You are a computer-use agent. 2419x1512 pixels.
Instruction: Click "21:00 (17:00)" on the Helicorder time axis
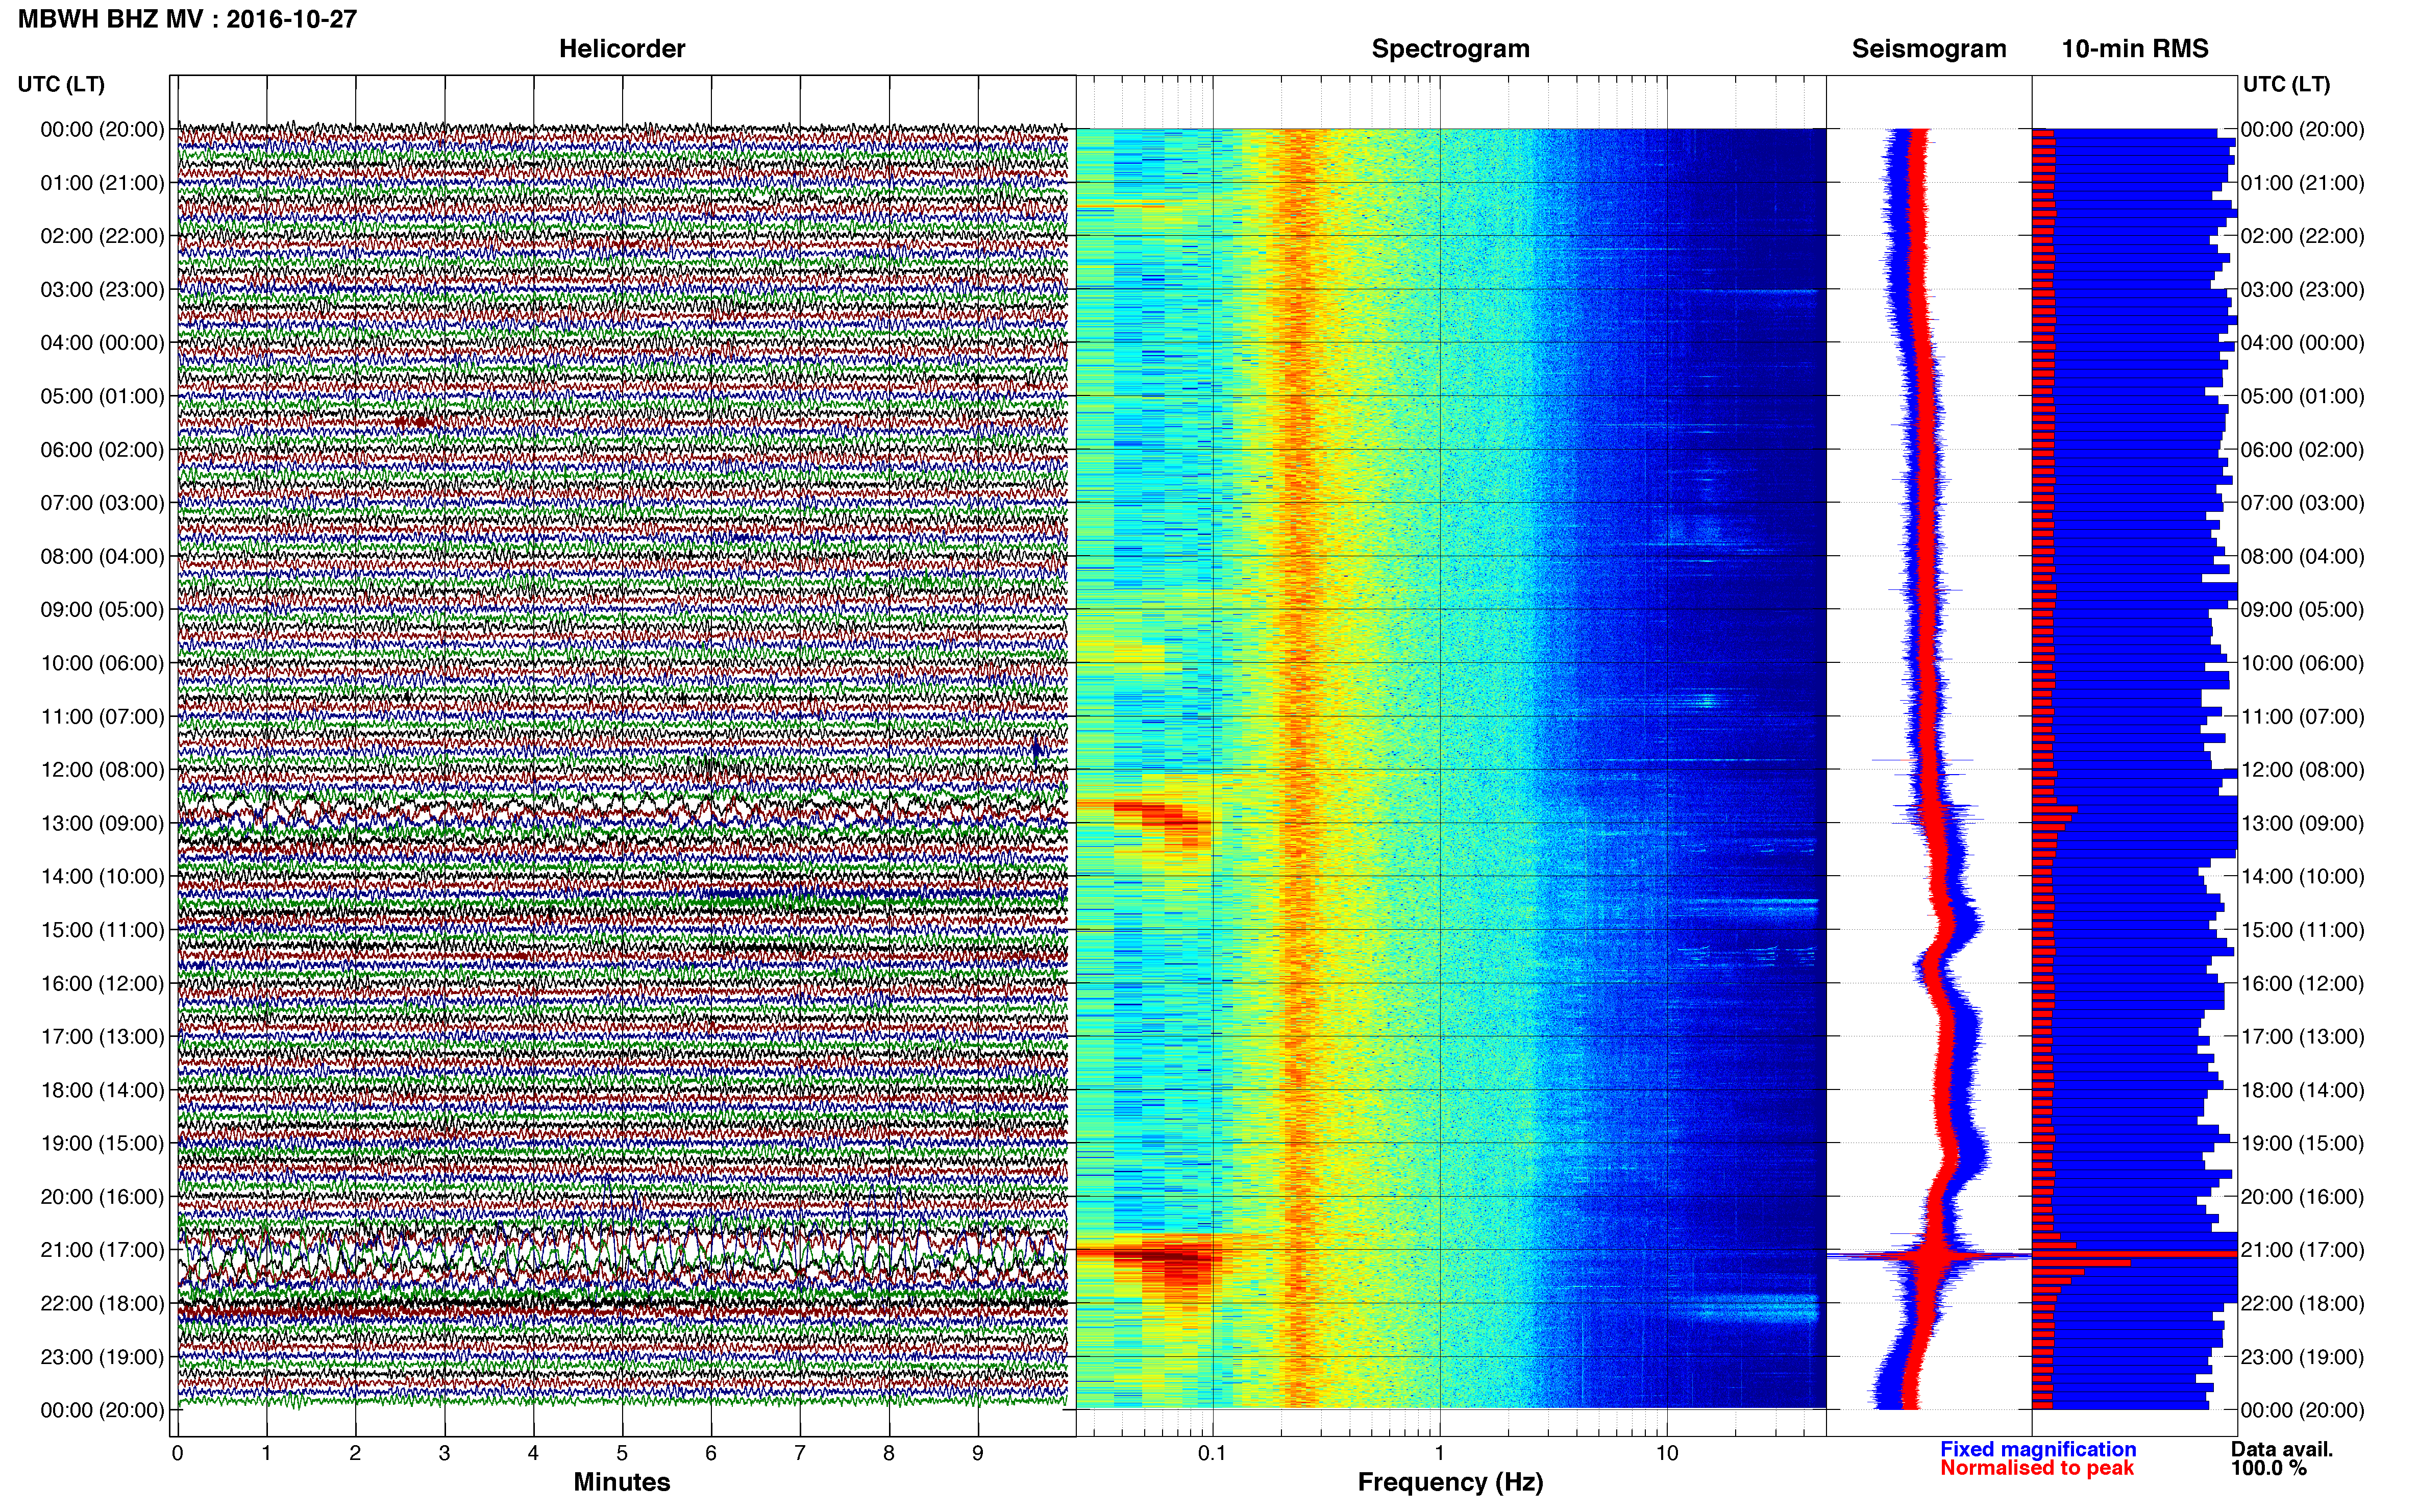tap(102, 1250)
